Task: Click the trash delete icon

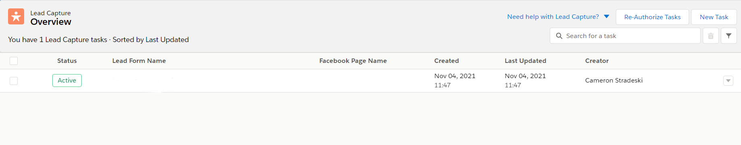Action: point(711,36)
